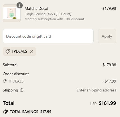The width and height of the screenshot is (120, 117).
Task: Click the Enter shipping address text
Action: point(96,90)
